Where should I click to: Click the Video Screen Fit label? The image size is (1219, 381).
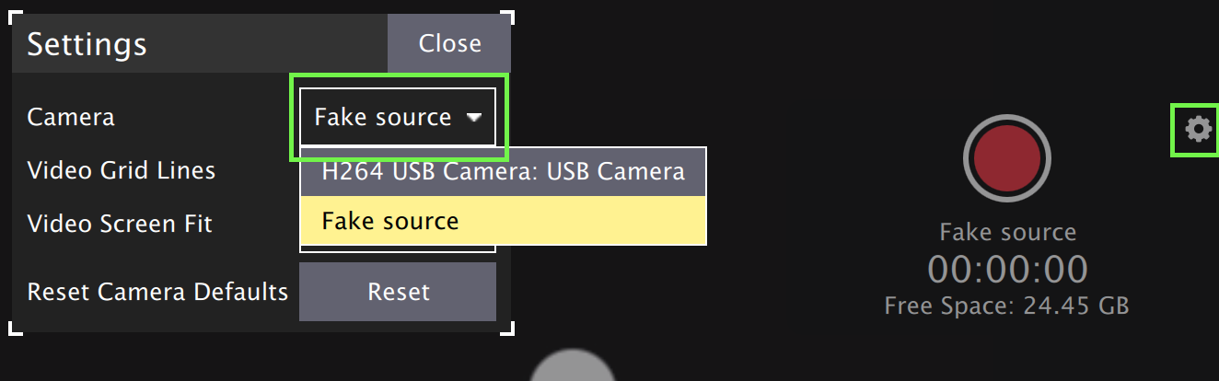[x=120, y=224]
